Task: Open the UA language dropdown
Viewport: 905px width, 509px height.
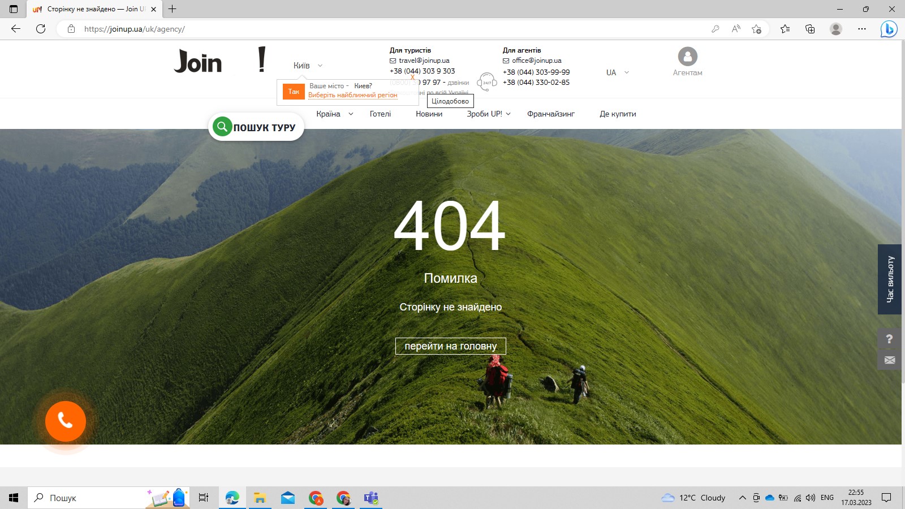Action: [617, 72]
